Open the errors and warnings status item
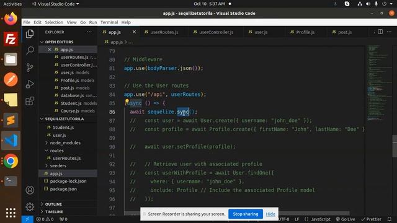 pyautogui.click(x=45, y=219)
